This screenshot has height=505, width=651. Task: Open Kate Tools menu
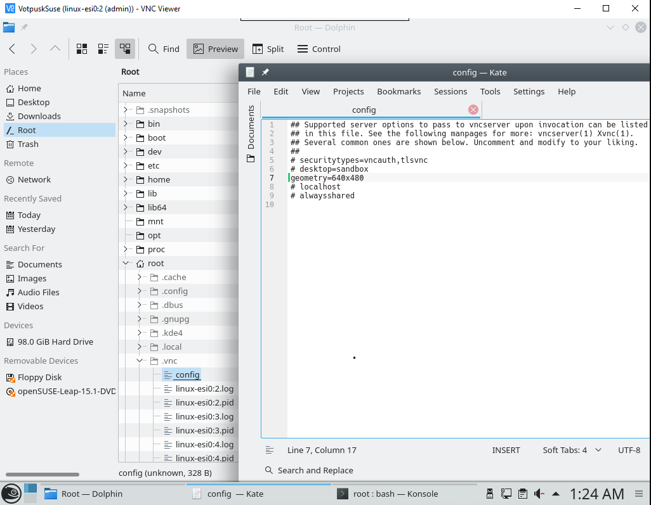click(490, 92)
